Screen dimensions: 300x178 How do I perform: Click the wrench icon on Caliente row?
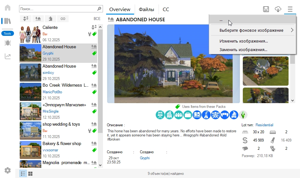[89, 34]
